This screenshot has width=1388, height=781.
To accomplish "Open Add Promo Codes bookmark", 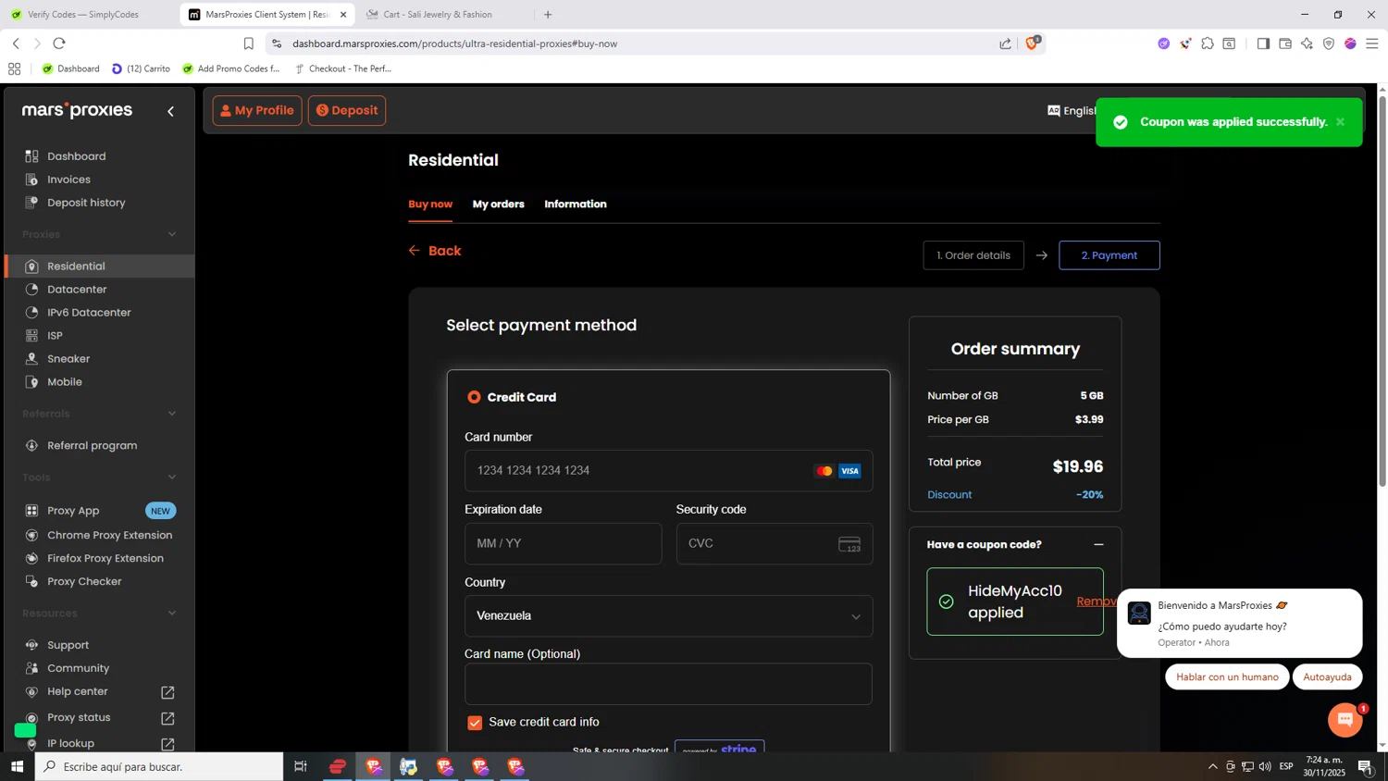I will coord(231,68).
